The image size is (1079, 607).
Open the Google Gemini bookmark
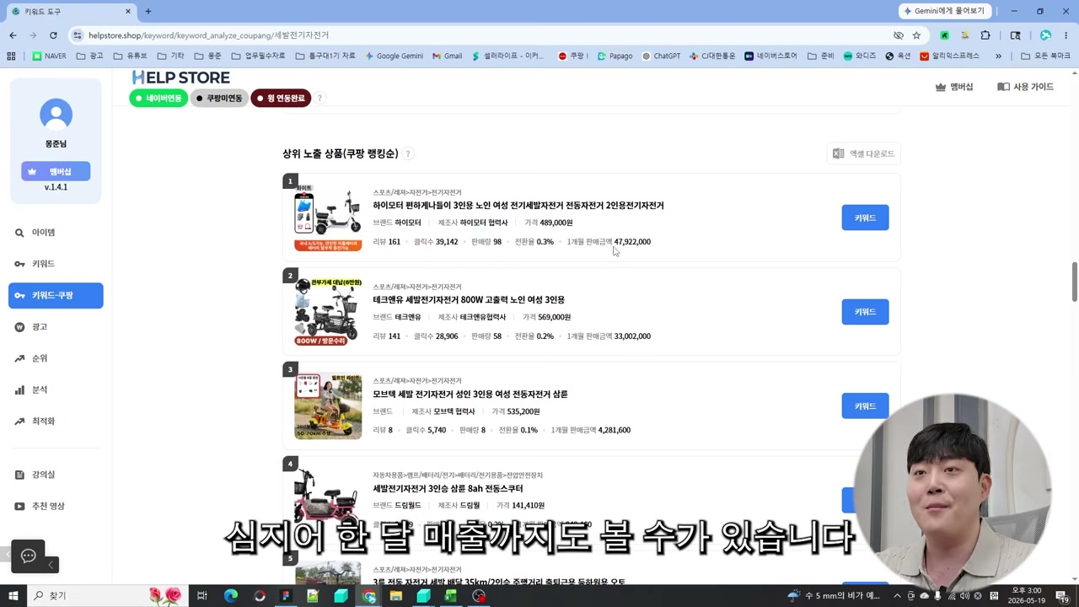(x=394, y=56)
